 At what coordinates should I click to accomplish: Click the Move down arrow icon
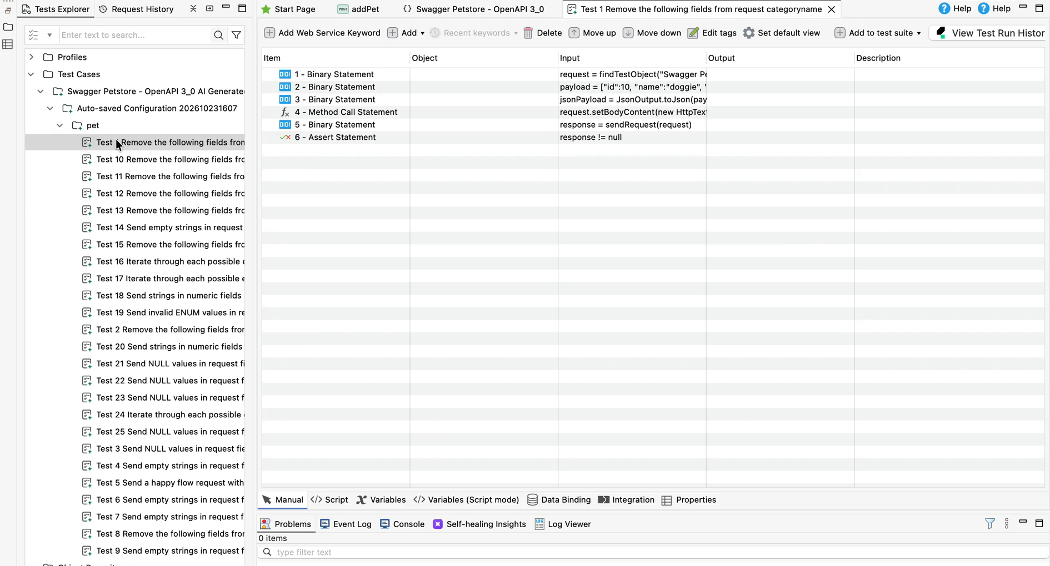628,33
